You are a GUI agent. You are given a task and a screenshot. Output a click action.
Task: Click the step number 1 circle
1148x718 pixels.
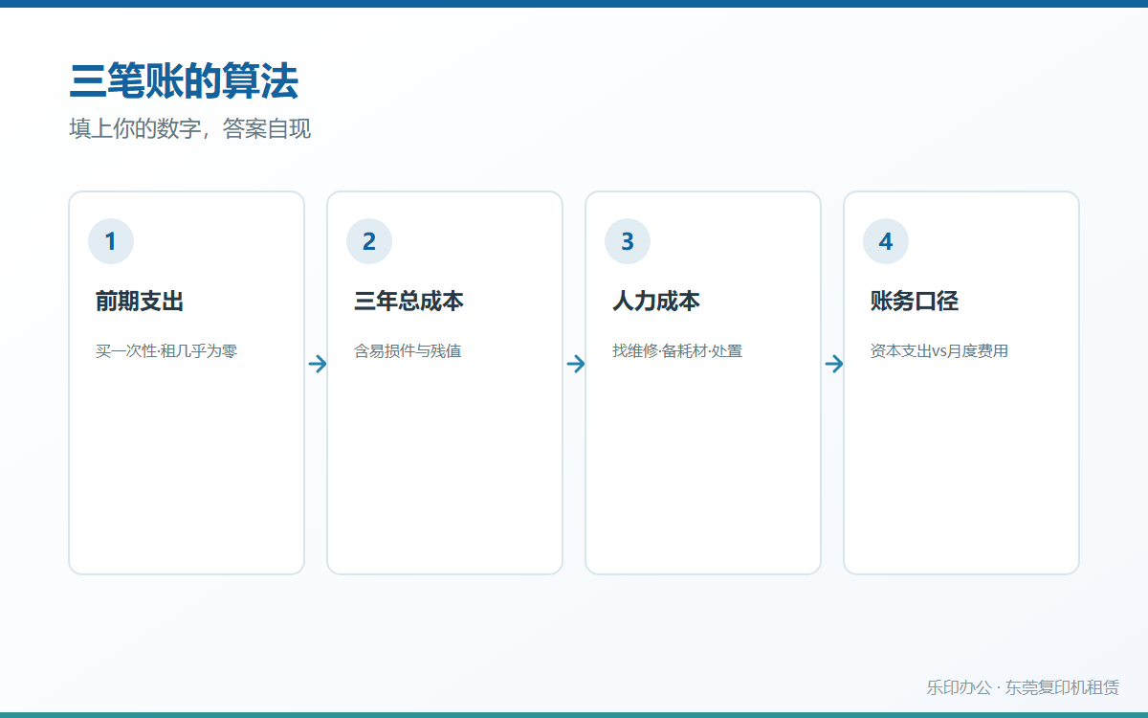tap(111, 241)
